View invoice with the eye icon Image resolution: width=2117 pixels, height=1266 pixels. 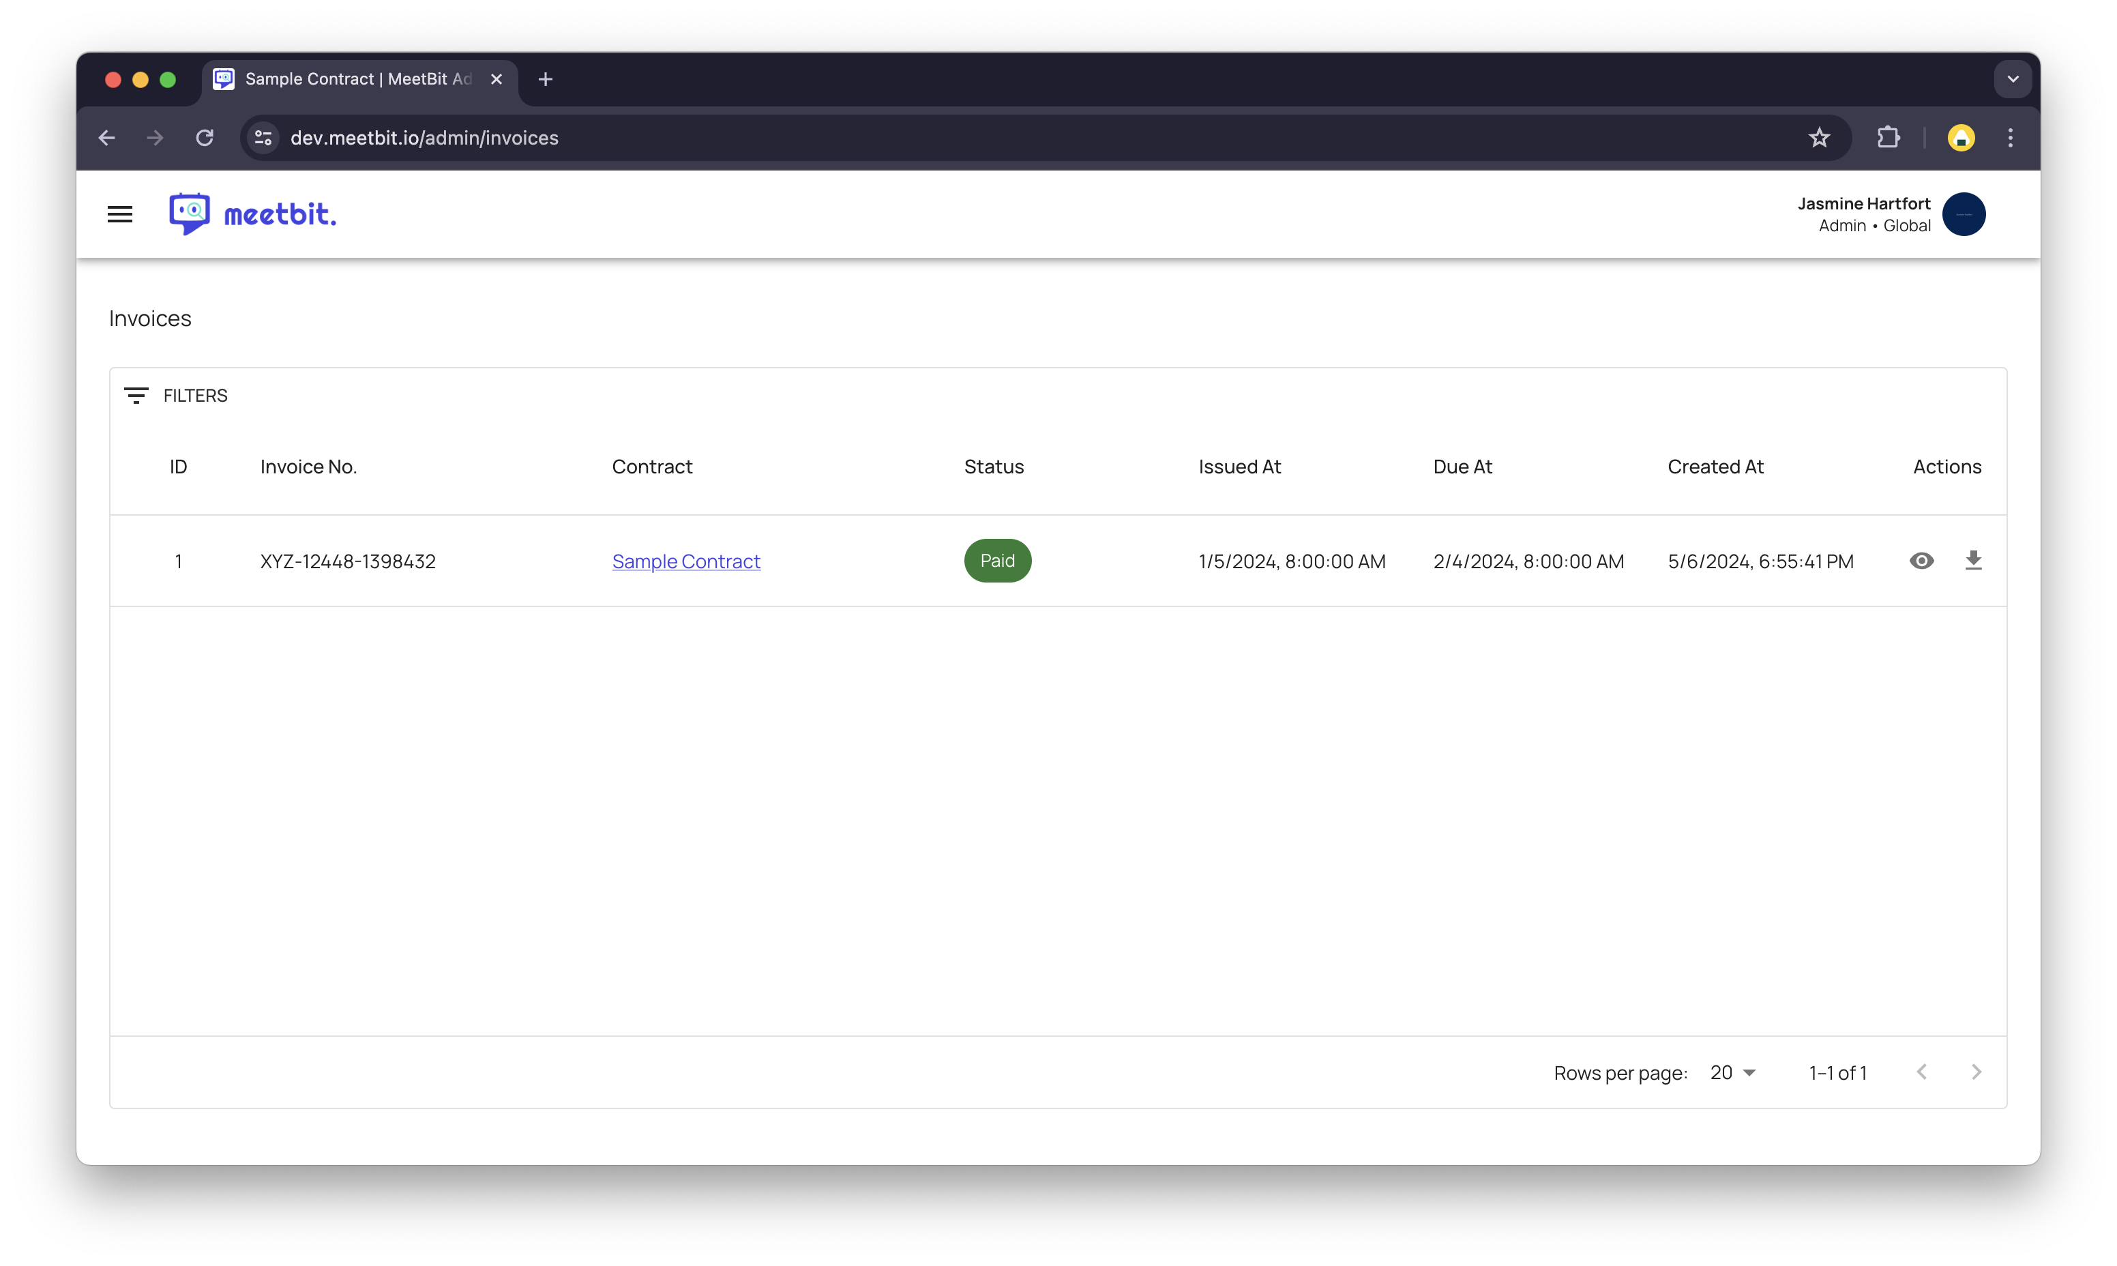pyautogui.click(x=1921, y=561)
